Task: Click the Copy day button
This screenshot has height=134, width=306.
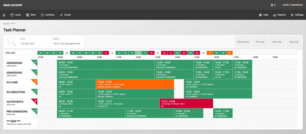Action: [x=294, y=42]
